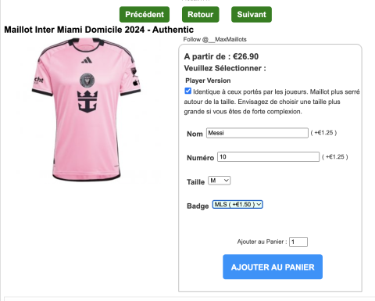The width and height of the screenshot is (375, 301).
Task: Open the next product with Suivant
Action: coord(252,15)
